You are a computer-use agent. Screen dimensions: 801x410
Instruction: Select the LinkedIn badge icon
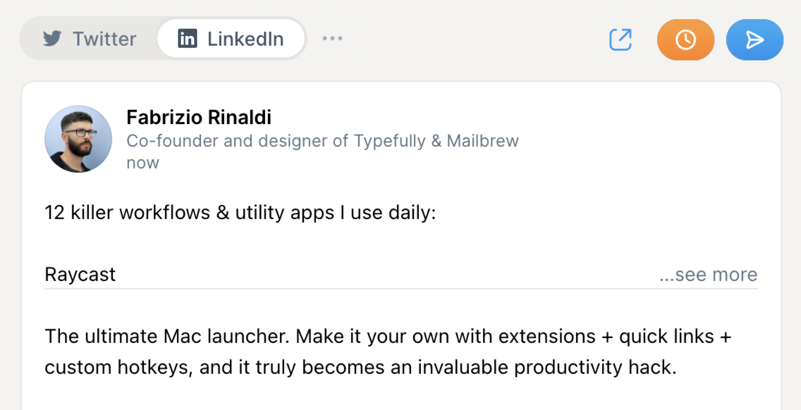(187, 38)
